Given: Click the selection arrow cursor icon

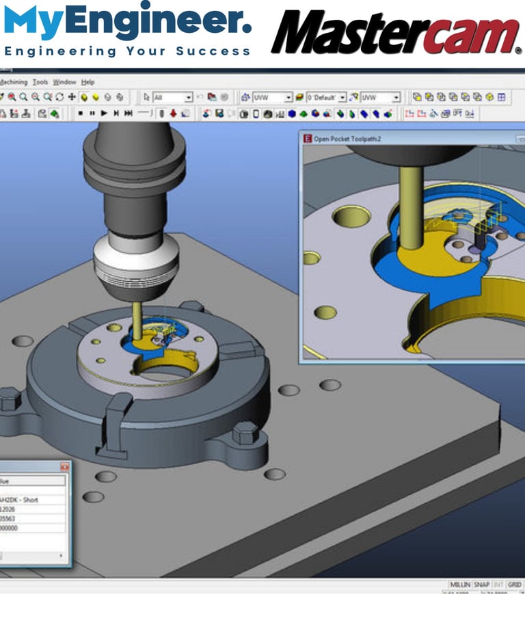Looking at the screenshot, I should pos(146,97).
